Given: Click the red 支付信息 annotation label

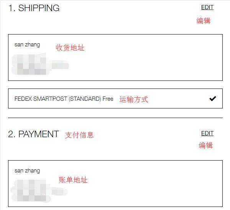Looking at the screenshot, I should click(79, 135).
